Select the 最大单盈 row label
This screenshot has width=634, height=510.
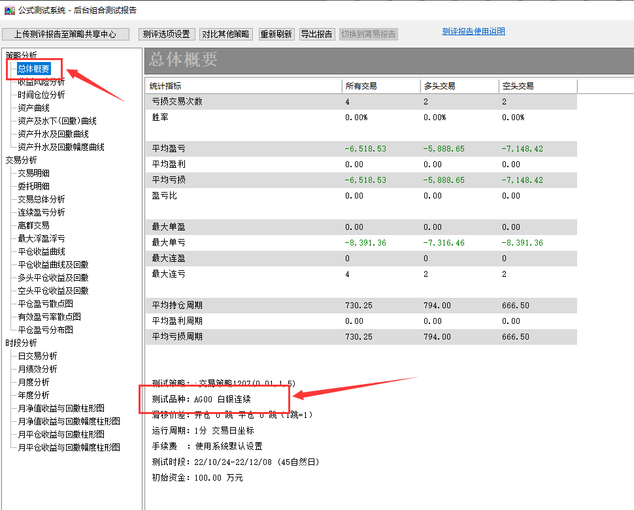coord(169,227)
